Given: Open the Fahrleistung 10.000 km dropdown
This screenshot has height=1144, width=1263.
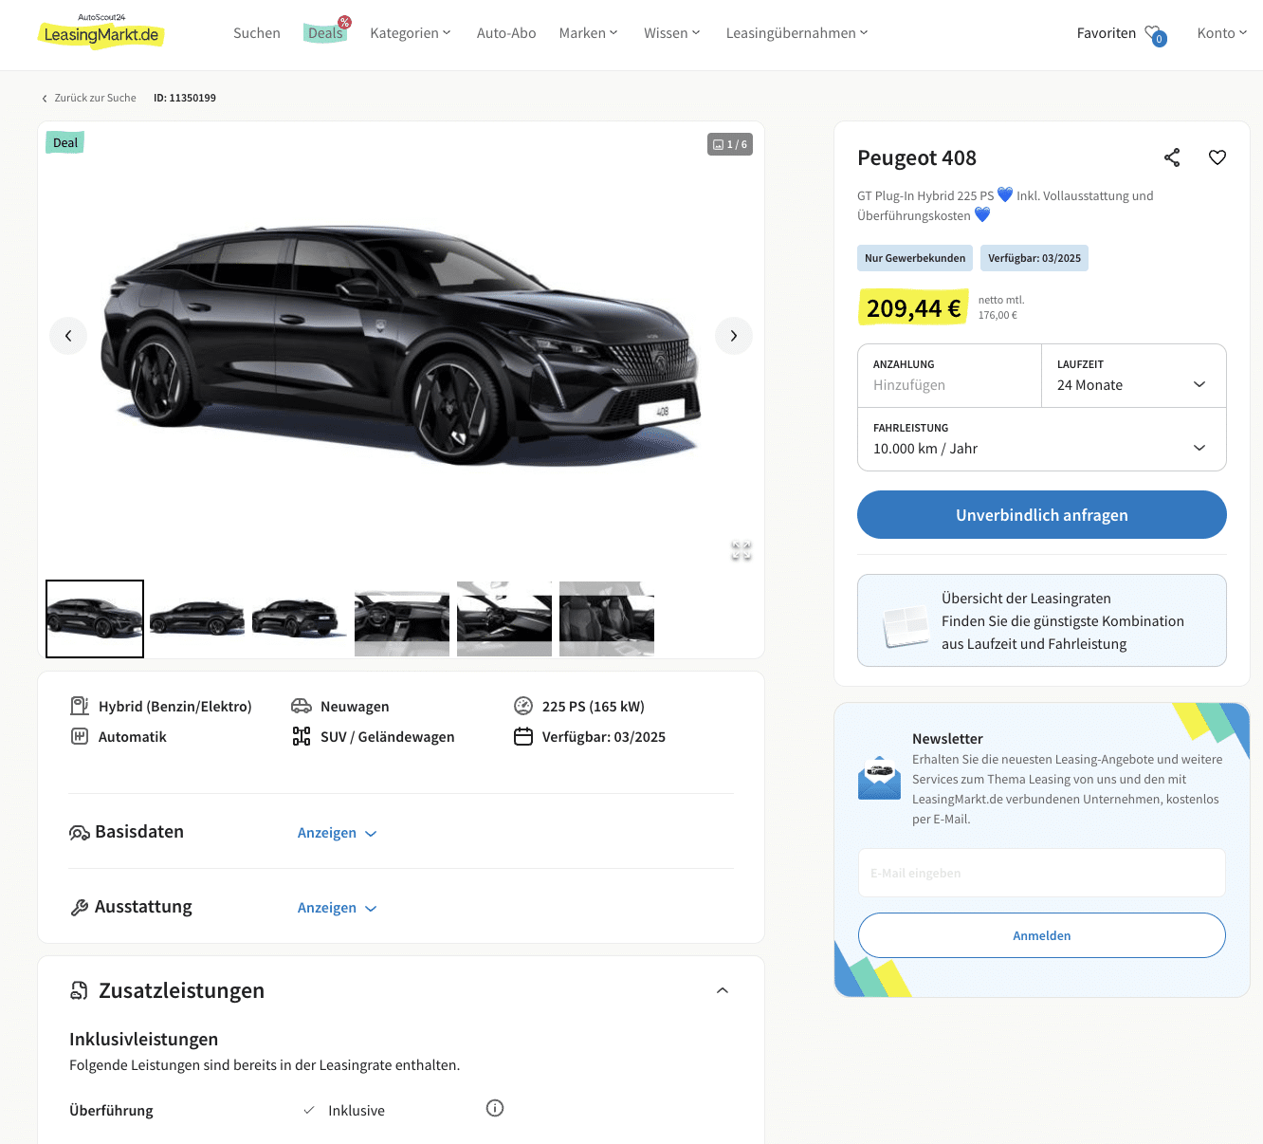Looking at the screenshot, I should [1042, 439].
